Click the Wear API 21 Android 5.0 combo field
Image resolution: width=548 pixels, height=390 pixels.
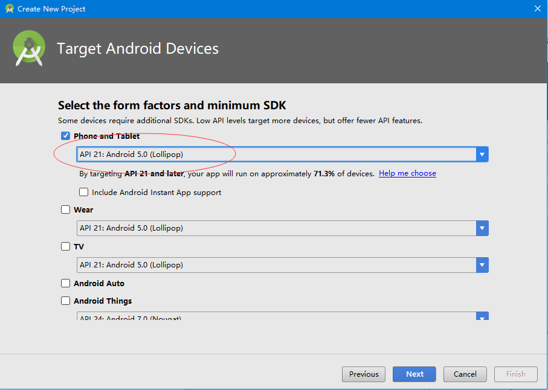click(276, 228)
